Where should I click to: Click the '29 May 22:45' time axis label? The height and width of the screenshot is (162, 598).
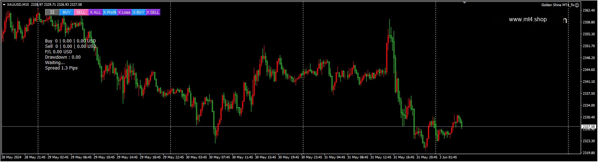pos(173,157)
